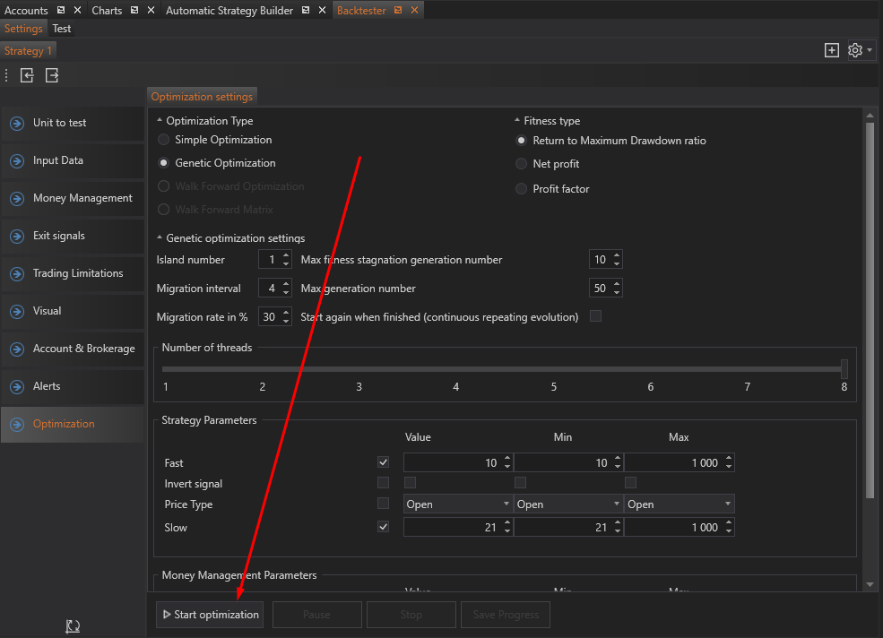Open the Price Type Max dropdown
Screen dimensions: 883x638
click(679, 504)
